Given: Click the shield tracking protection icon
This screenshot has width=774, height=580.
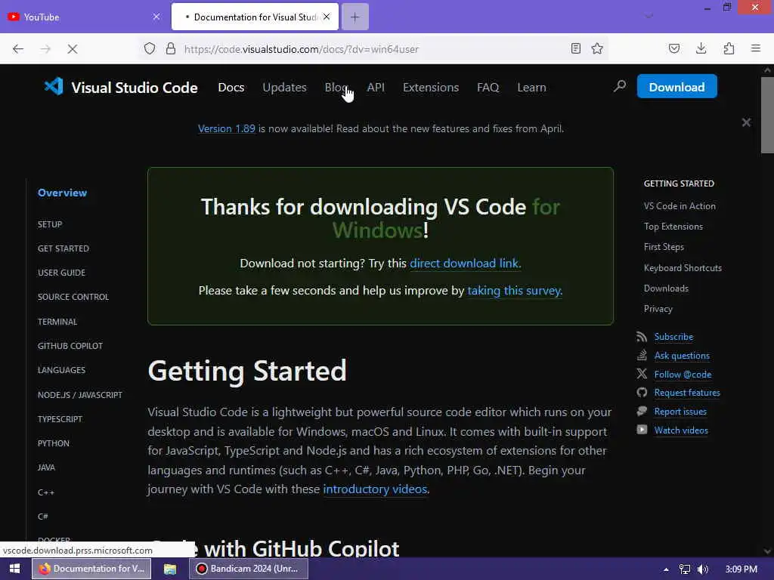Looking at the screenshot, I should pos(150,49).
